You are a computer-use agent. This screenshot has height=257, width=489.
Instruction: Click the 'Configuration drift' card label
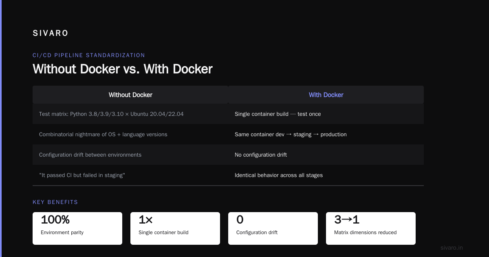coord(257,233)
